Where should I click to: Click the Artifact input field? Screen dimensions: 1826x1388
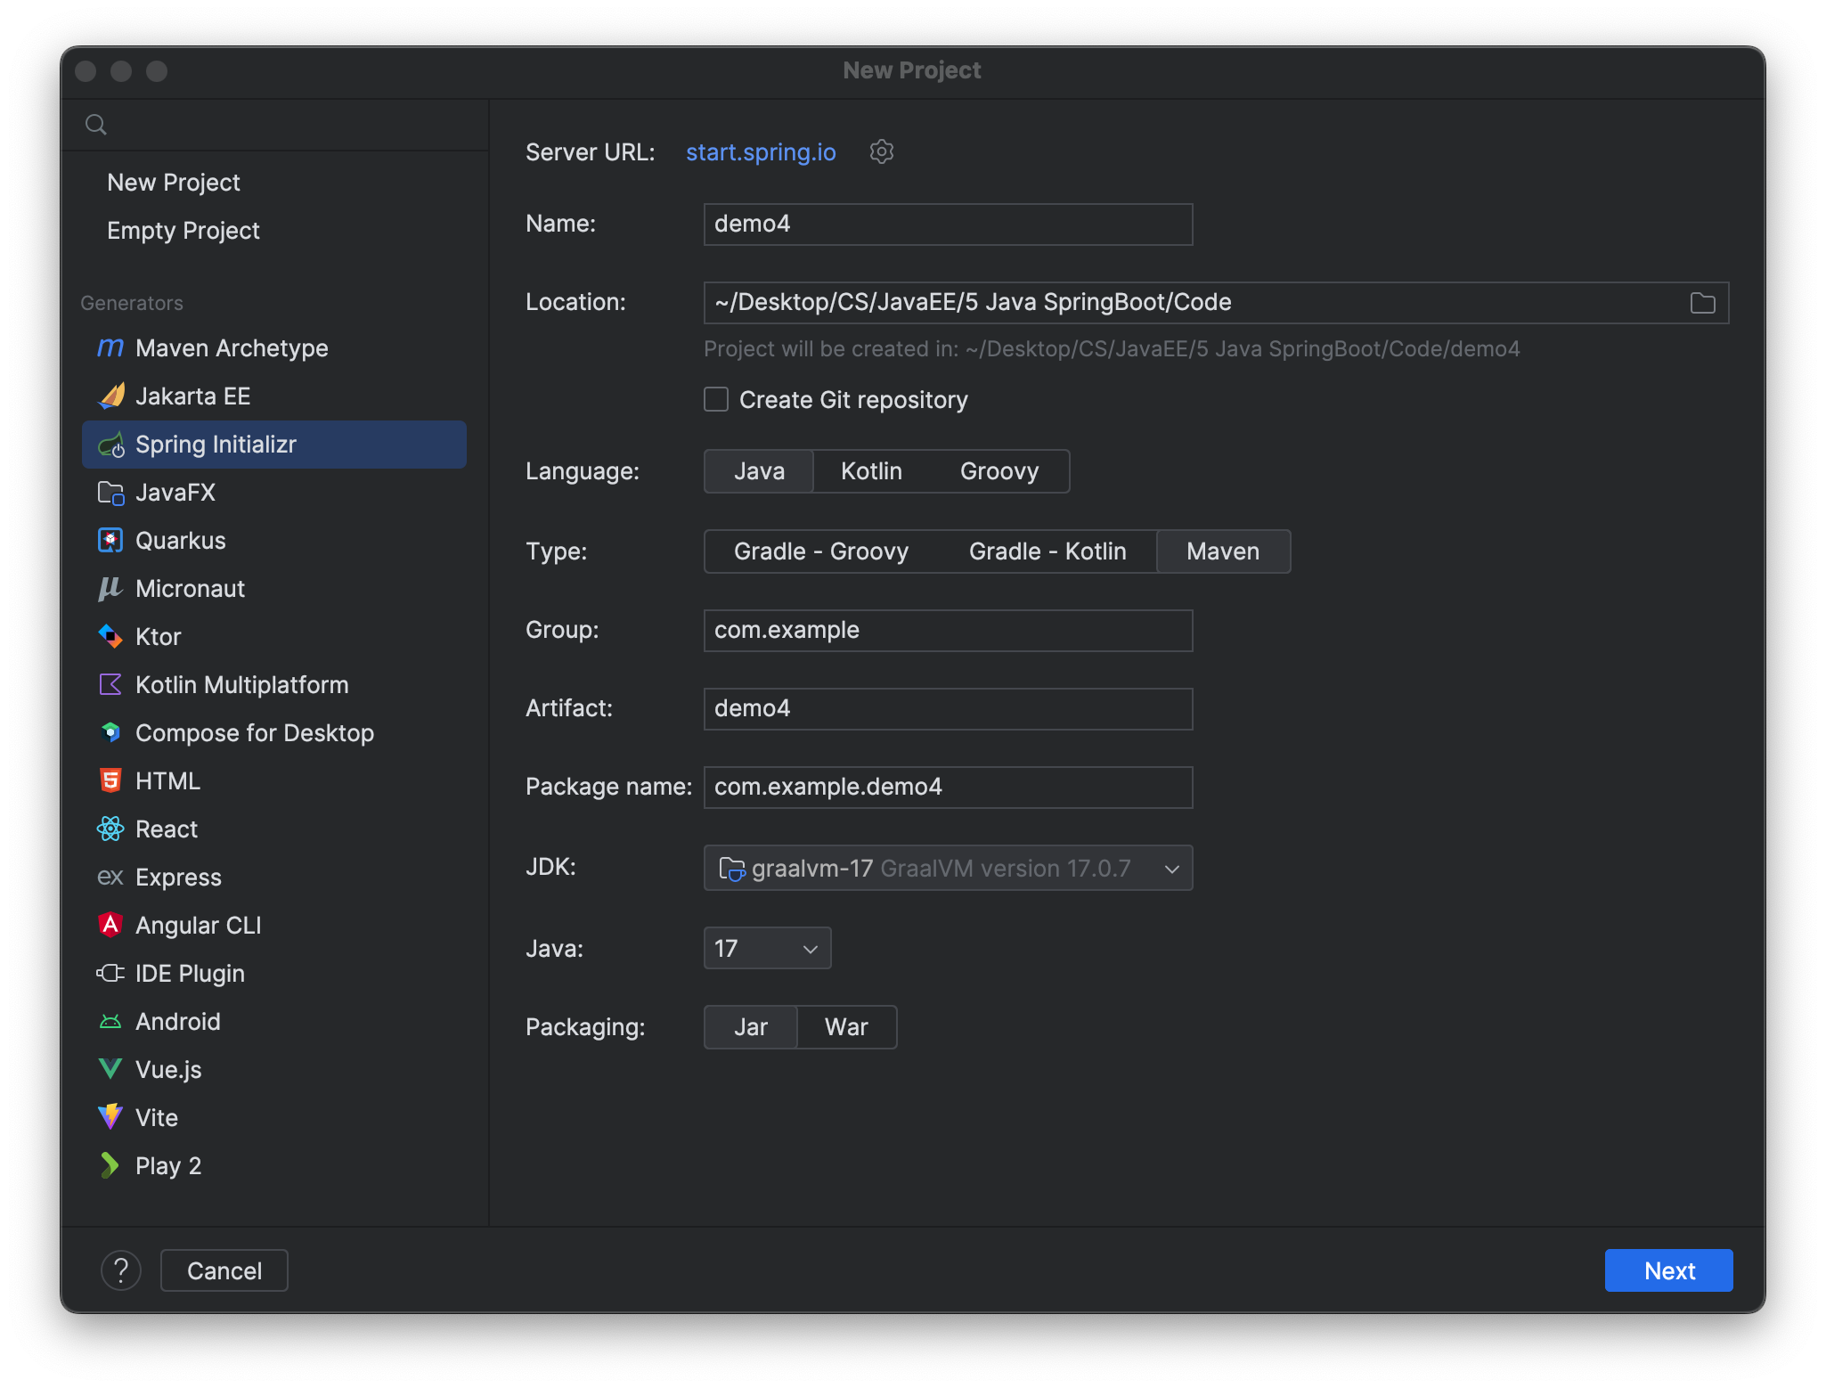947,708
